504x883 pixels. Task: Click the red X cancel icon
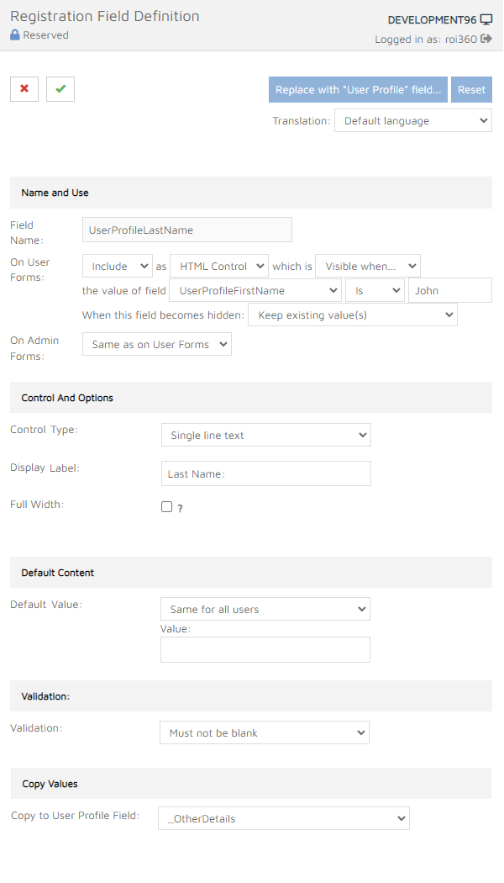pos(24,88)
